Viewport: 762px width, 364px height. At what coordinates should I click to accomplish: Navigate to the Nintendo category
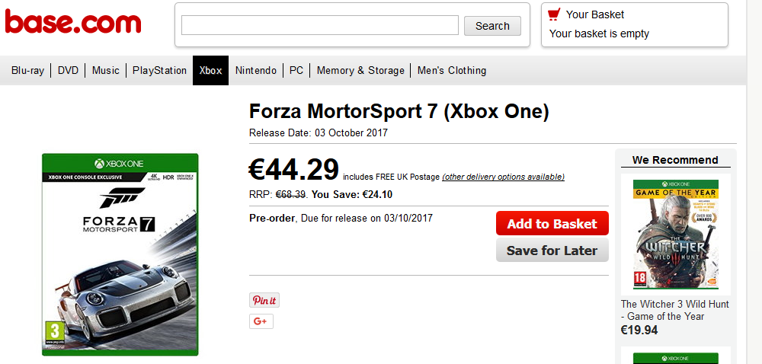tap(256, 71)
